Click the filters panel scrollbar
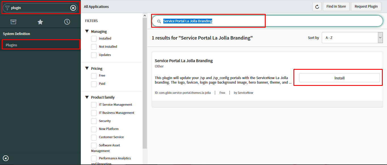The image size is (387, 165). [145, 83]
